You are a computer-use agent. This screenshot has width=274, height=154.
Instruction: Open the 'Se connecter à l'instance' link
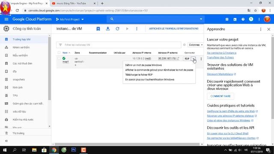tap(222, 53)
